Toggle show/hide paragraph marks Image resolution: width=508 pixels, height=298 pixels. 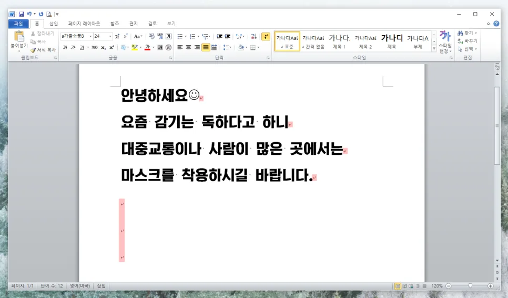tap(266, 37)
